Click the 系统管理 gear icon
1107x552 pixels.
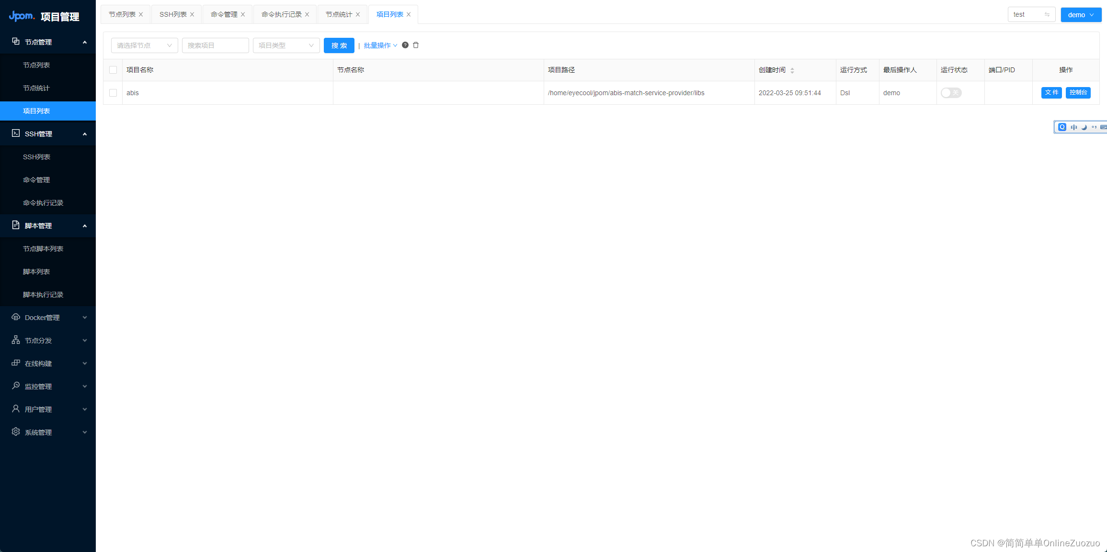(x=16, y=432)
